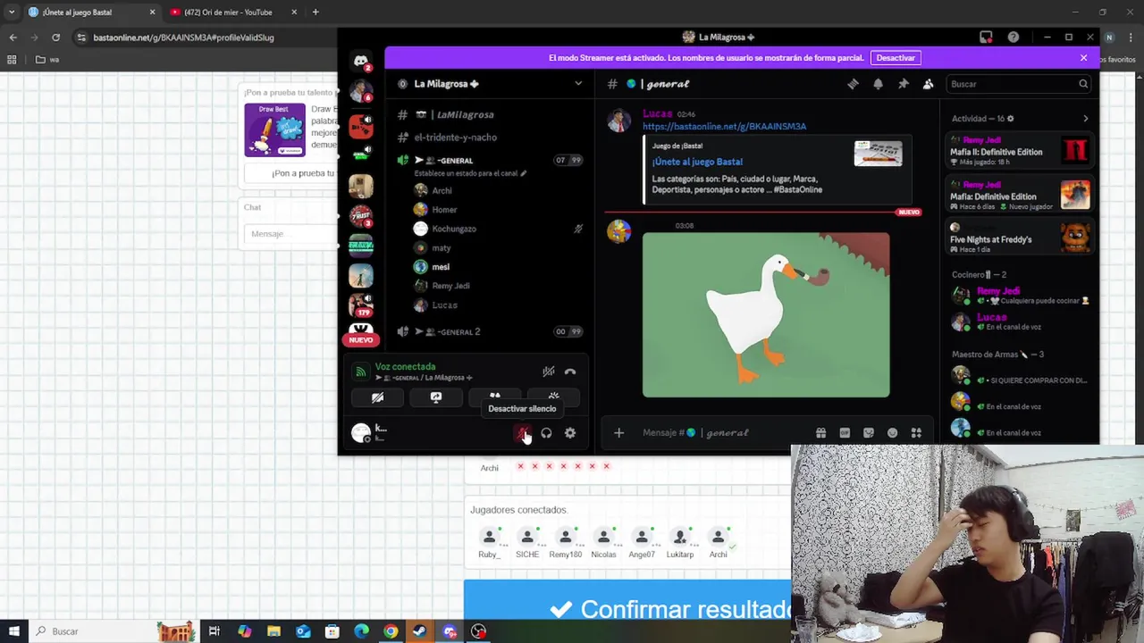Open browser tab search dropdown
The width and height of the screenshot is (1144, 643).
11,13
